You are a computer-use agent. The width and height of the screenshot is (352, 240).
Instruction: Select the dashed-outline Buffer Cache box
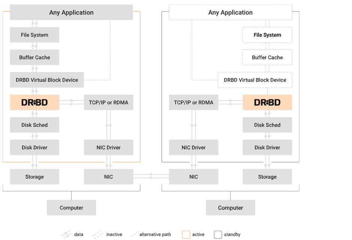[x=267, y=57]
